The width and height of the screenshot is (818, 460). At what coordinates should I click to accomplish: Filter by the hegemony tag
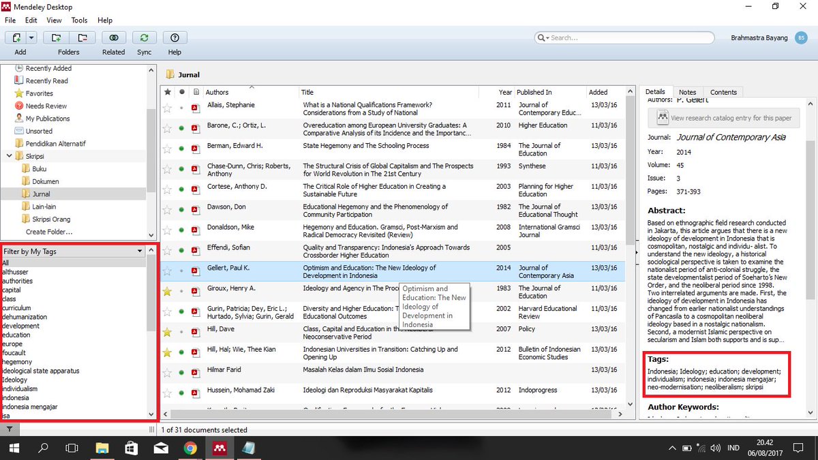coord(17,362)
